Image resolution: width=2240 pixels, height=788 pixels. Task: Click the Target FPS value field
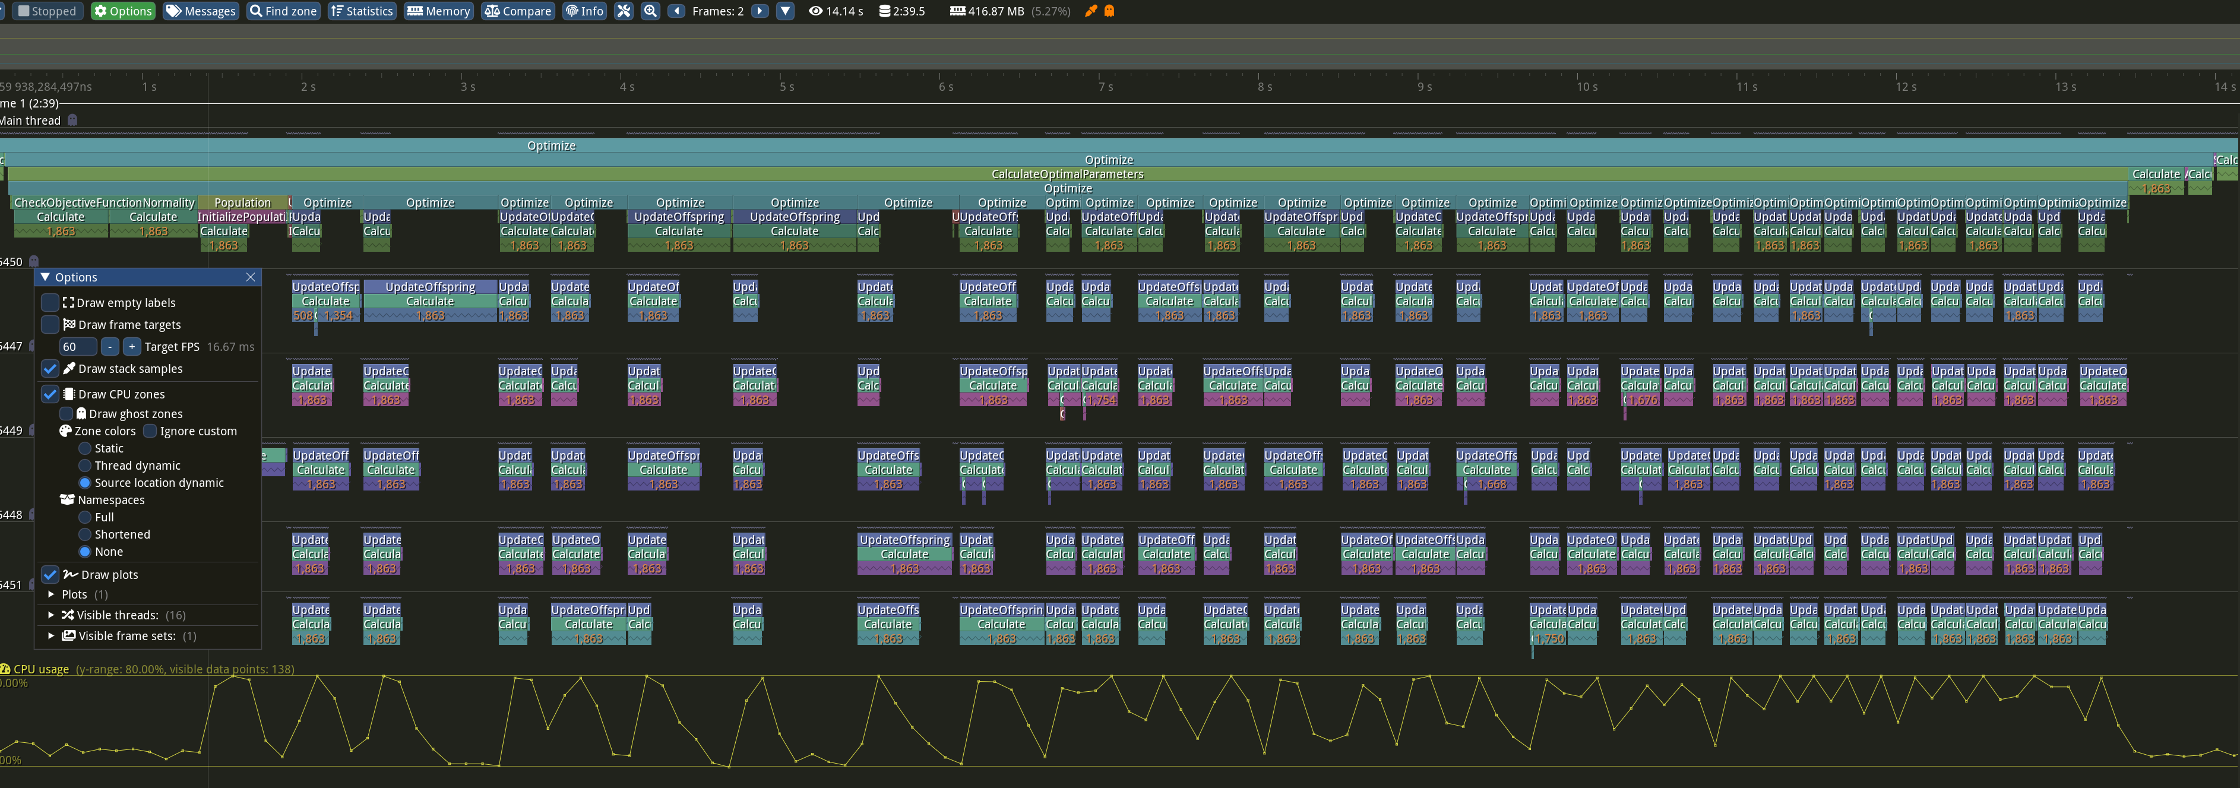77,347
